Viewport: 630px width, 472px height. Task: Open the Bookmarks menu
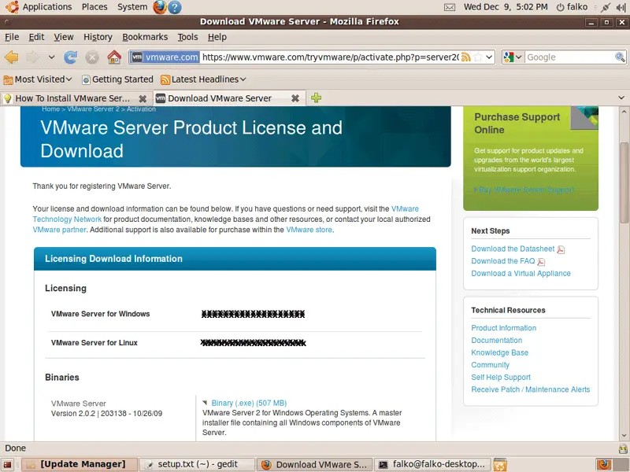(145, 37)
